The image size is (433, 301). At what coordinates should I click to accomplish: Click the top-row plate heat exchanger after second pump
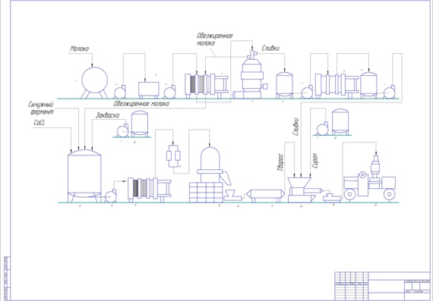[x=207, y=85]
